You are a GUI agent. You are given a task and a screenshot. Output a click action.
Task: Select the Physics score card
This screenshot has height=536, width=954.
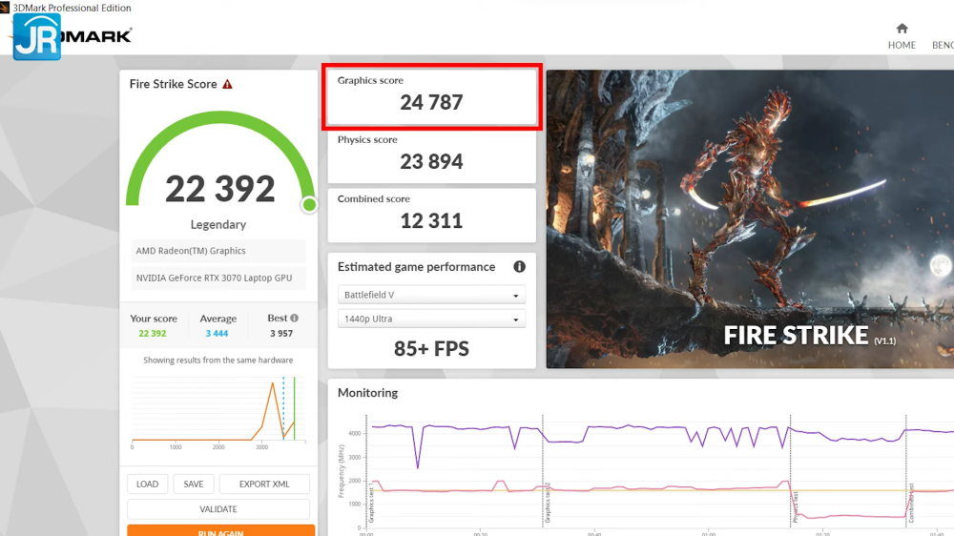click(x=432, y=155)
